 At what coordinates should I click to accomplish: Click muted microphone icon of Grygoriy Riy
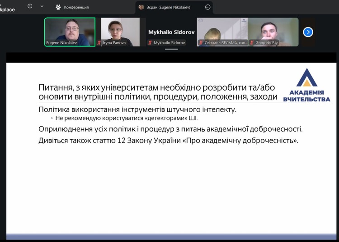tap(252, 43)
